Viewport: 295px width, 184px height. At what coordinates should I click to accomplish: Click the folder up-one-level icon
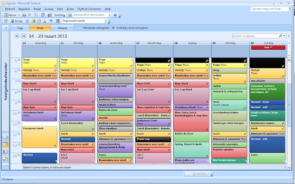[34, 21]
